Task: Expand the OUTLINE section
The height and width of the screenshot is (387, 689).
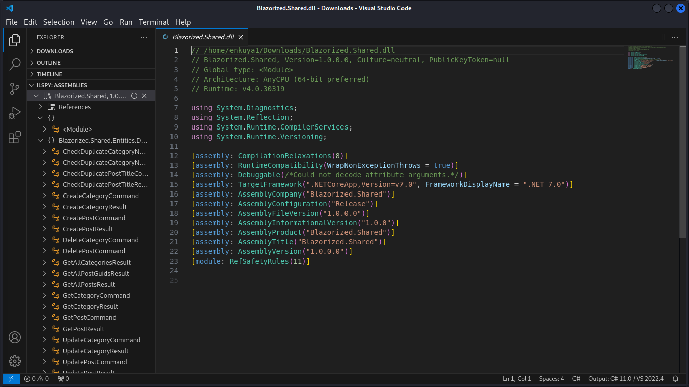Action: pyautogui.click(x=48, y=63)
